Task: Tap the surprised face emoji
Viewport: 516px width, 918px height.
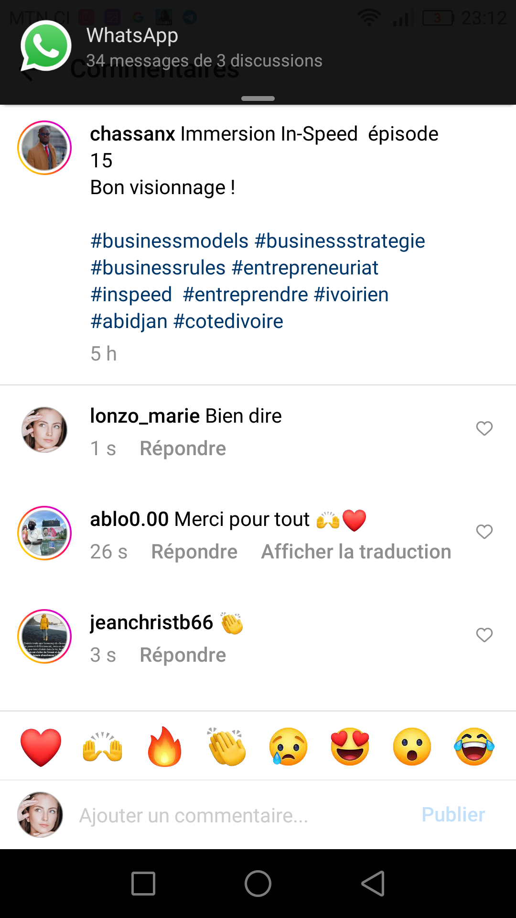Action: pos(412,747)
